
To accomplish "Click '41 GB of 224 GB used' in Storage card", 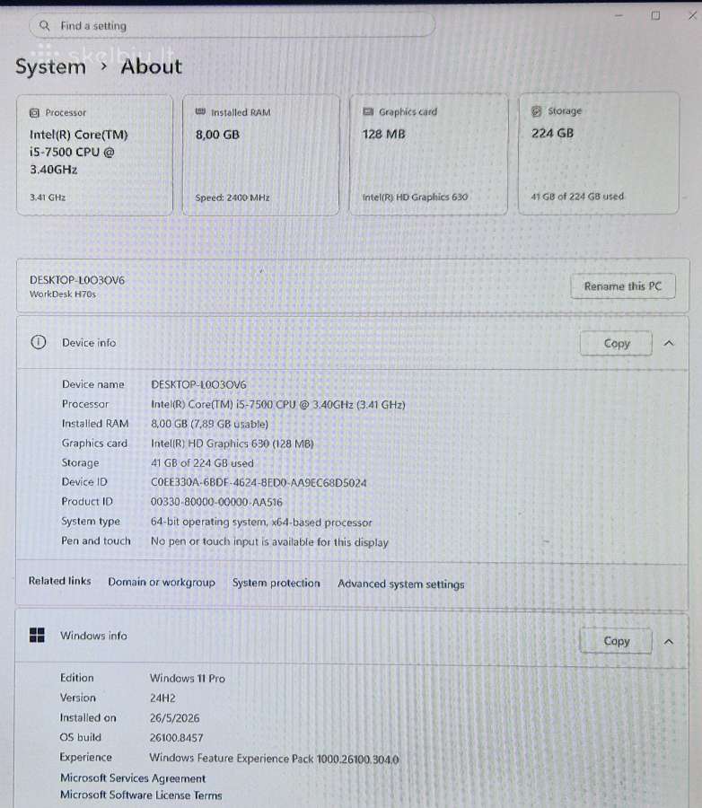I will click(577, 197).
